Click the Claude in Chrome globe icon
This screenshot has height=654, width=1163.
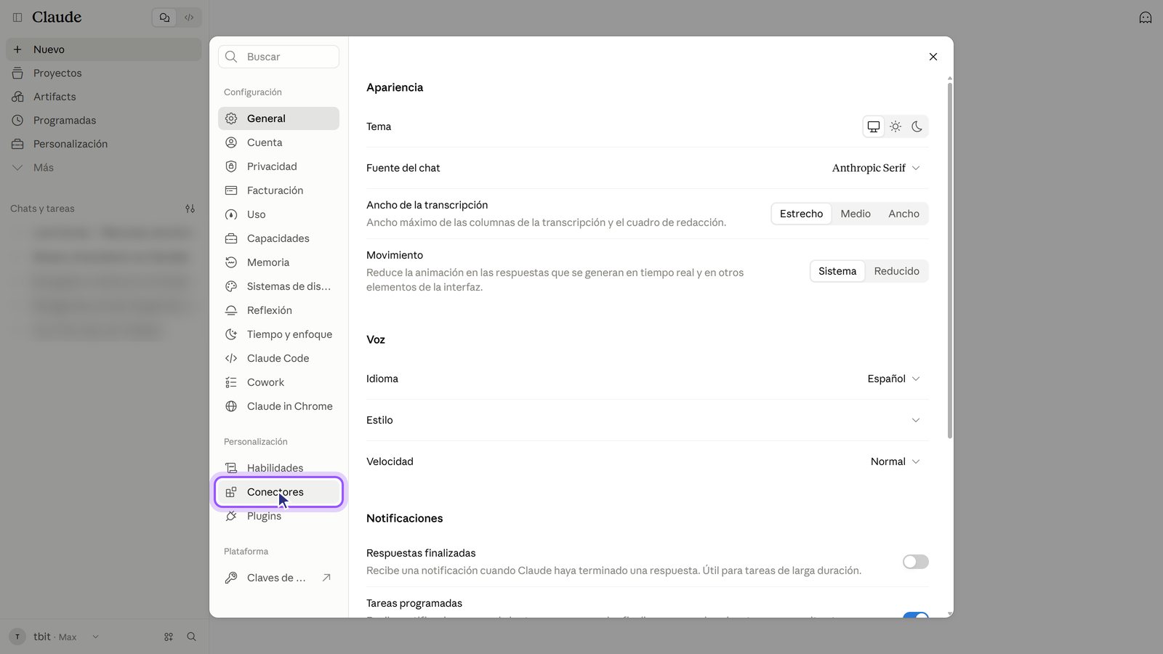tap(231, 406)
